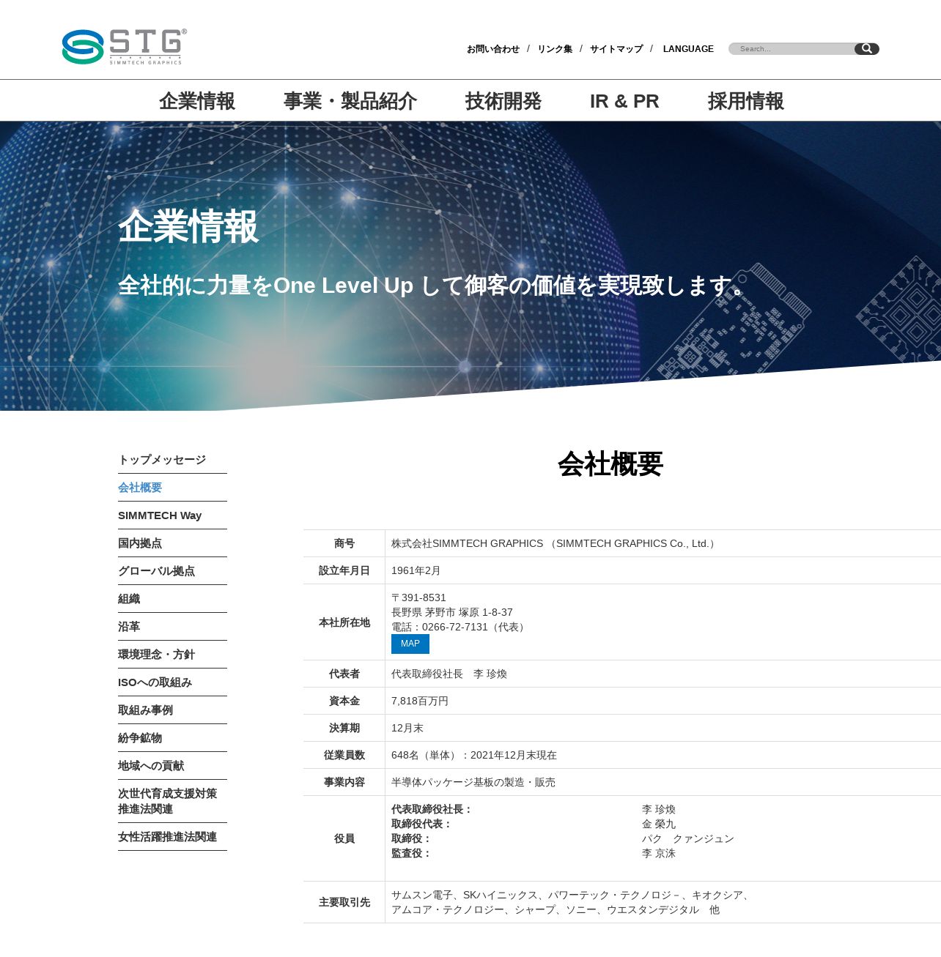Click the STG Simmtech Graphics logo
The width and height of the screenshot is (941, 957).
[125, 47]
